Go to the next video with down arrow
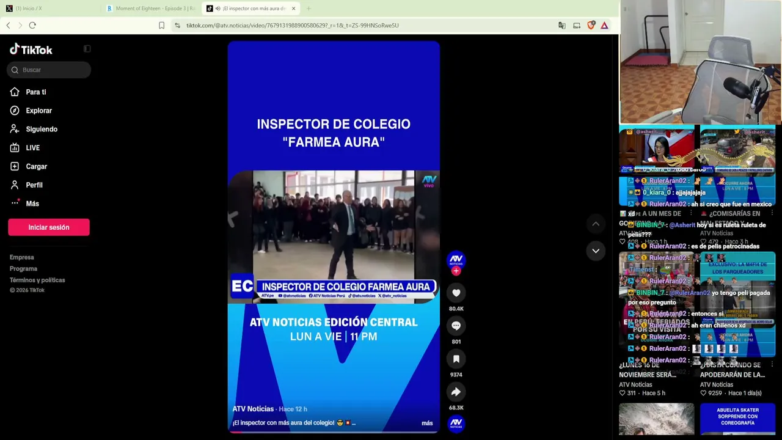782x440 pixels. [596, 251]
